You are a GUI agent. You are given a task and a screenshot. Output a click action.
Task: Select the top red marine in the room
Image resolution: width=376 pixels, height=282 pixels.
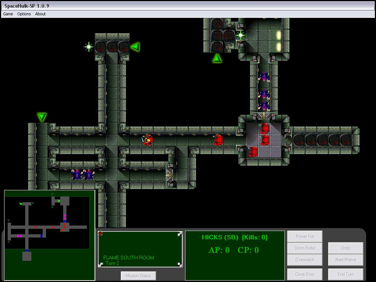coord(265,129)
